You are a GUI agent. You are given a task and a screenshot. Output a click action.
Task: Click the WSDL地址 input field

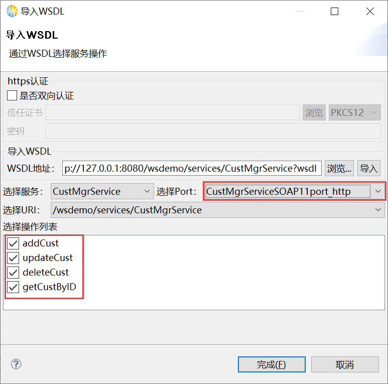click(192, 168)
